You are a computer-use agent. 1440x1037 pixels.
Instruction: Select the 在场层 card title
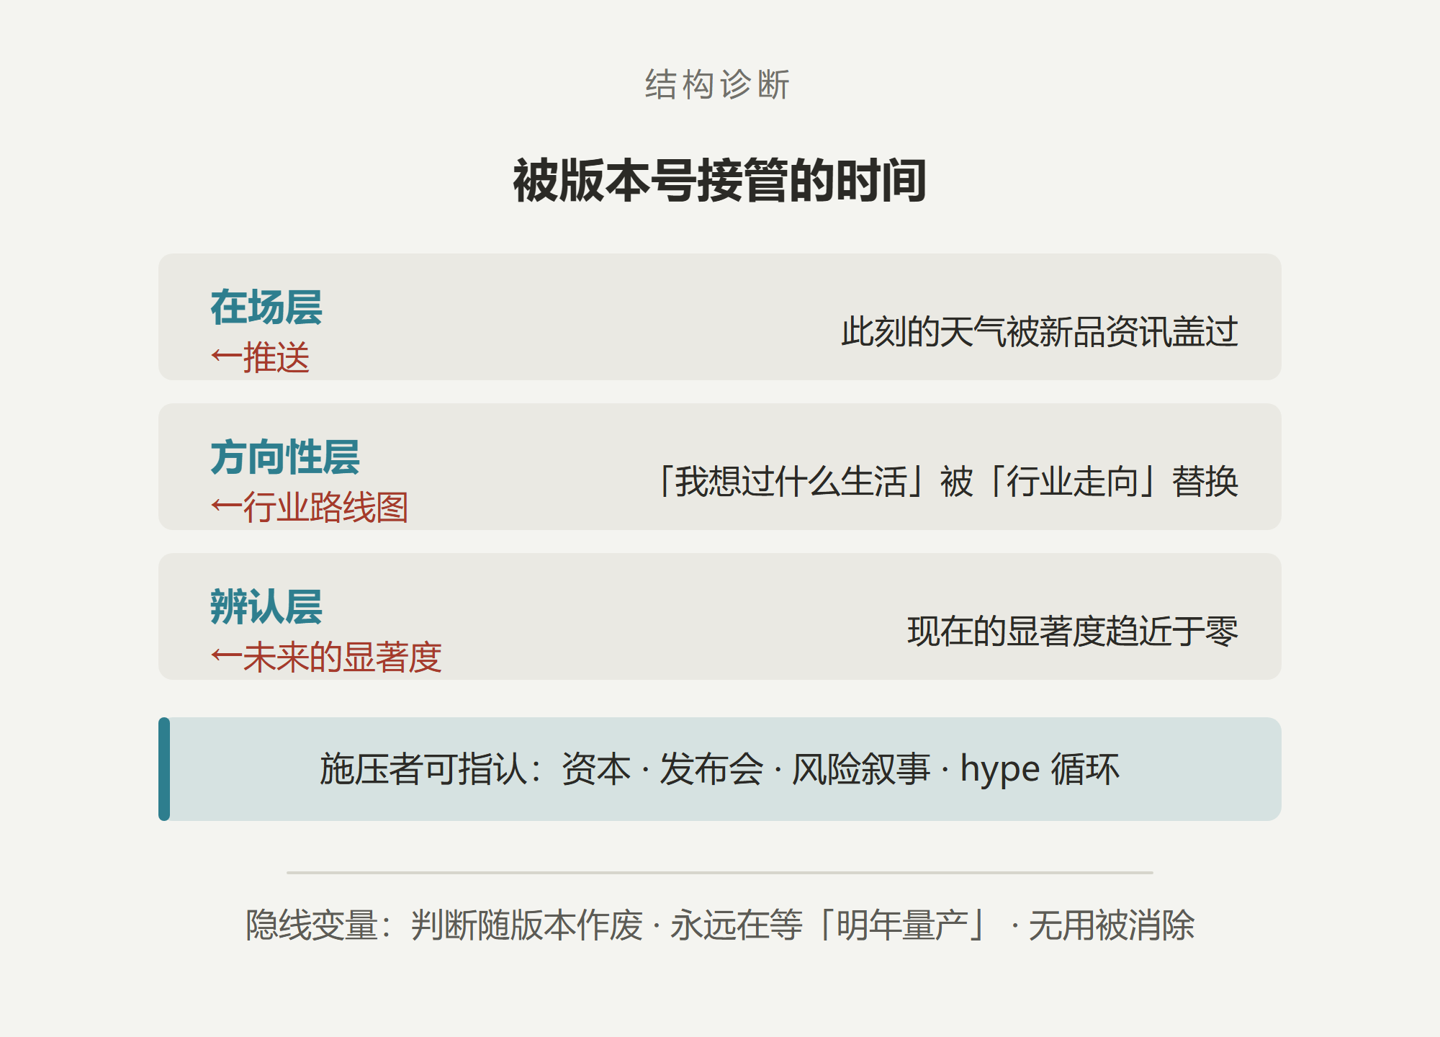266,307
